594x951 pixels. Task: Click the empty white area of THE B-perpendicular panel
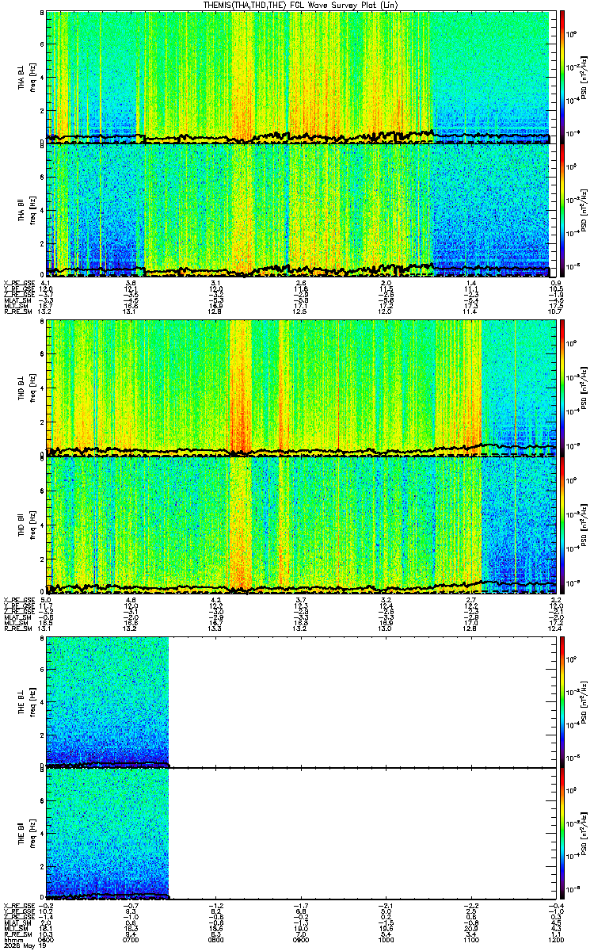click(360, 701)
